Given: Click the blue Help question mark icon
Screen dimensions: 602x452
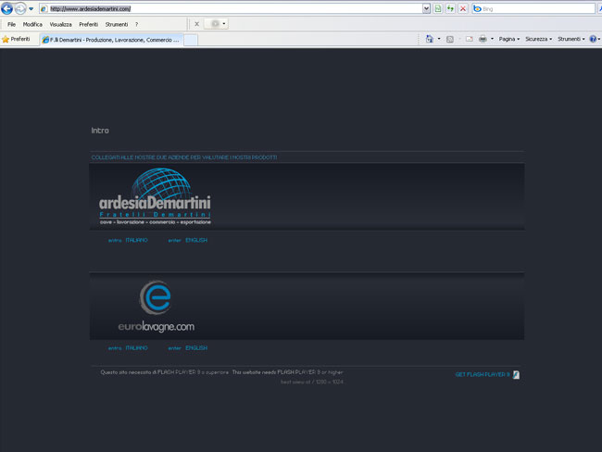Looking at the screenshot, I should click(593, 39).
